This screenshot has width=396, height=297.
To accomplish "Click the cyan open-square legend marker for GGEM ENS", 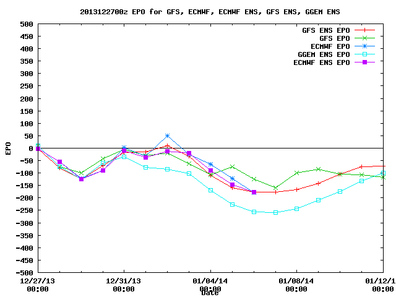I will [364, 54].
